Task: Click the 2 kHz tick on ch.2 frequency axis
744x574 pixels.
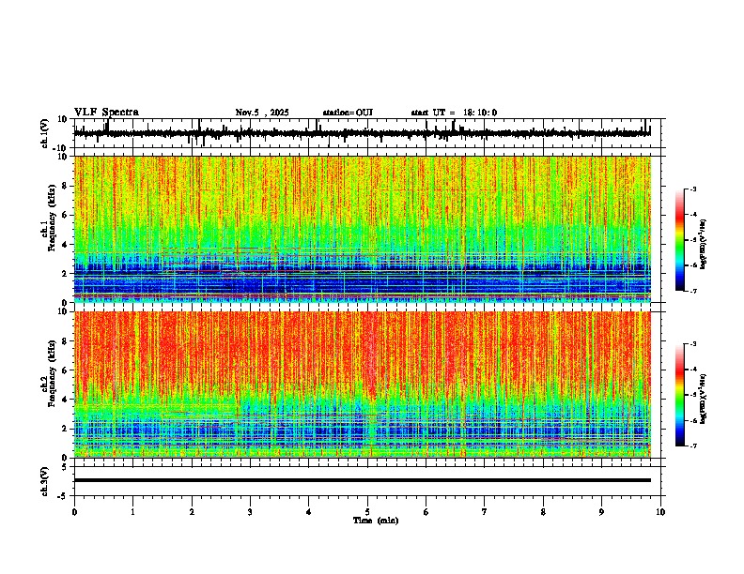Action: coord(66,428)
